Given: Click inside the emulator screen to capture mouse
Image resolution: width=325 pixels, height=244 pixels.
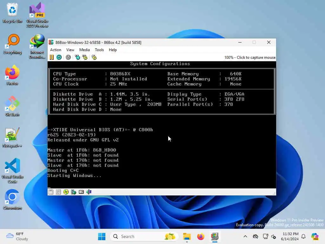Looking at the screenshot, I should coord(162,125).
